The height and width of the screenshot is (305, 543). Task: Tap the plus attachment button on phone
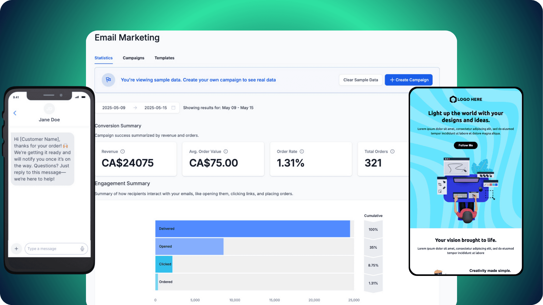pos(16,249)
